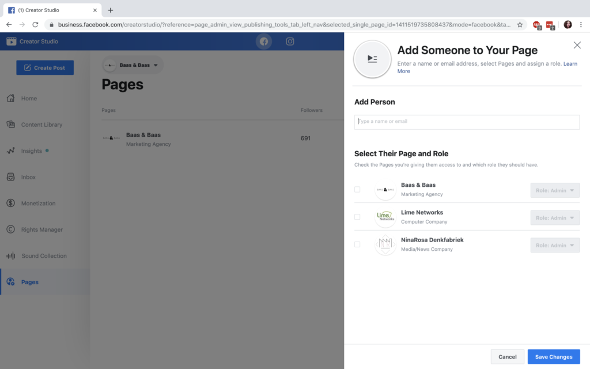View site security lock info

(x=51, y=24)
